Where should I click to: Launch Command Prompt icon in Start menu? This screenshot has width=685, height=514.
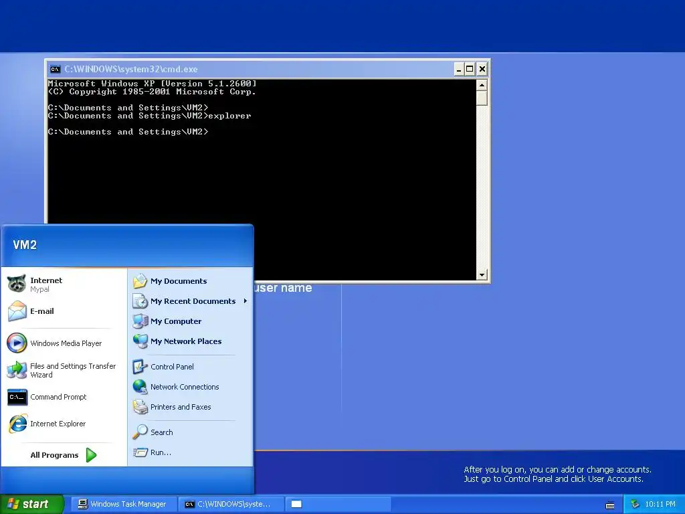click(17, 397)
